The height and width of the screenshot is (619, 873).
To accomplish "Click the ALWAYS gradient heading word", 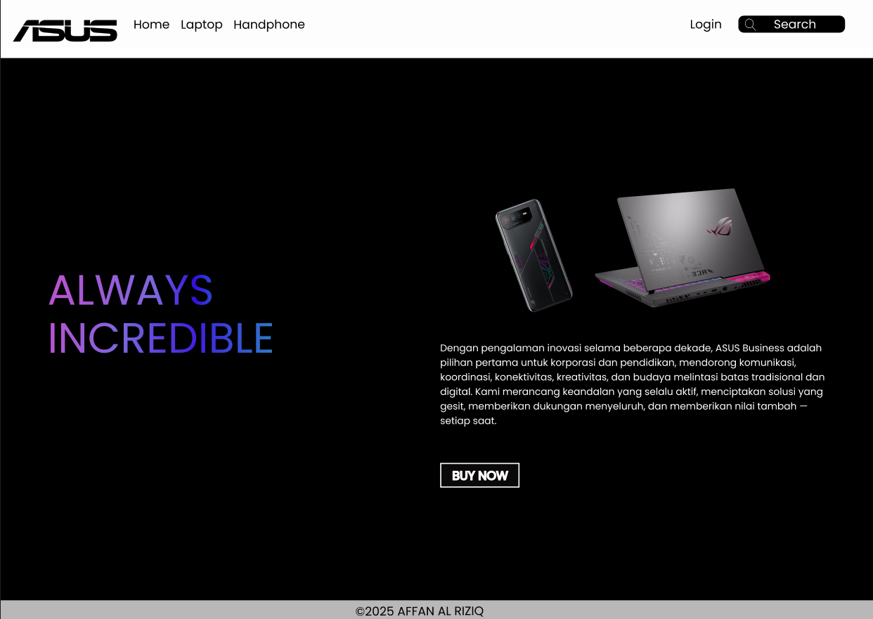I will pos(131,290).
